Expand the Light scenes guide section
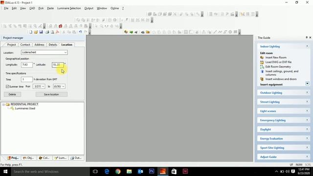 point(307,111)
